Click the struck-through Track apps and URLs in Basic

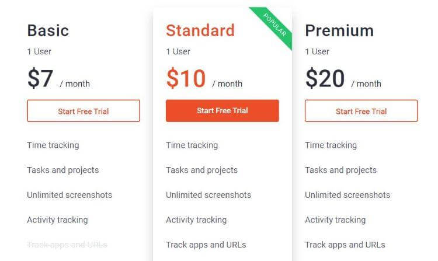[67, 245]
